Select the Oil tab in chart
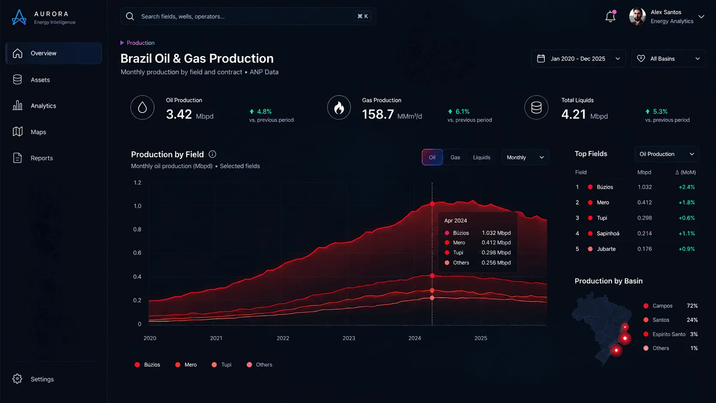Image resolution: width=716 pixels, height=403 pixels. [x=432, y=157]
